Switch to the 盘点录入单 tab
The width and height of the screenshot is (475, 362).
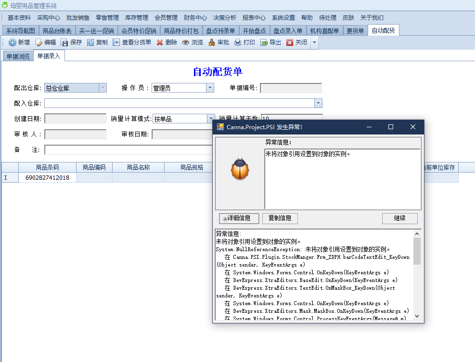click(288, 31)
